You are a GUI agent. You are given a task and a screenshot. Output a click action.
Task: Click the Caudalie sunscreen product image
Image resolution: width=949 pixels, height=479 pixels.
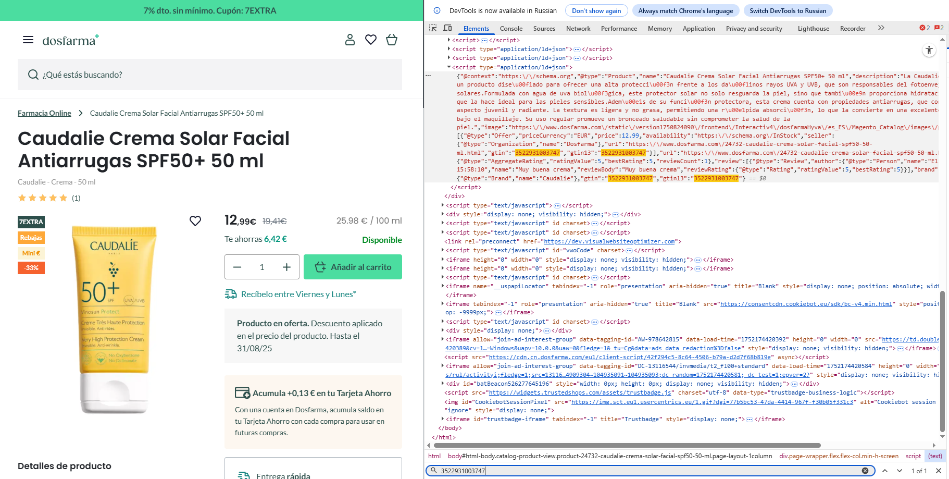[114, 320]
